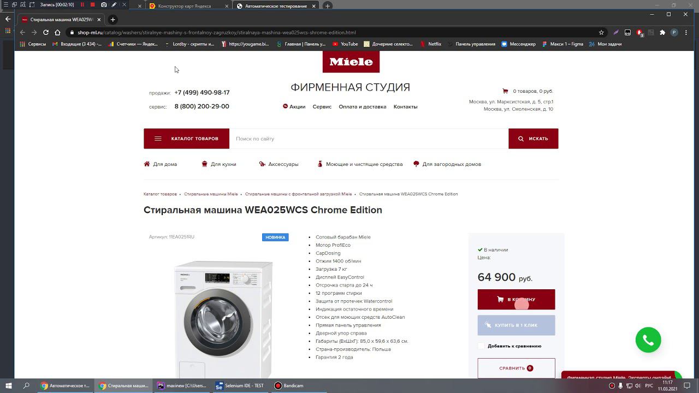This screenshot has width=699, height=393.
Task: Open the Входящие Gmail bookmark
Action: point(77,44)
